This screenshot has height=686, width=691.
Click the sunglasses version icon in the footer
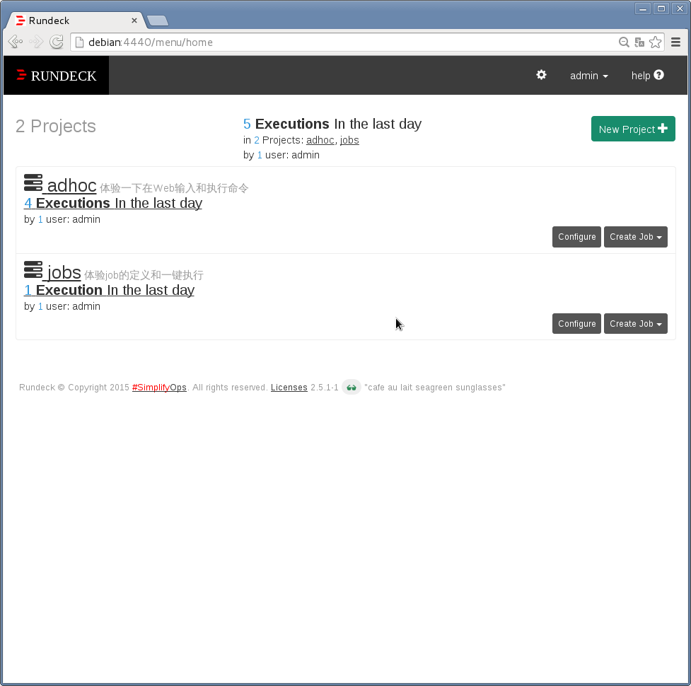coord(352,388)
